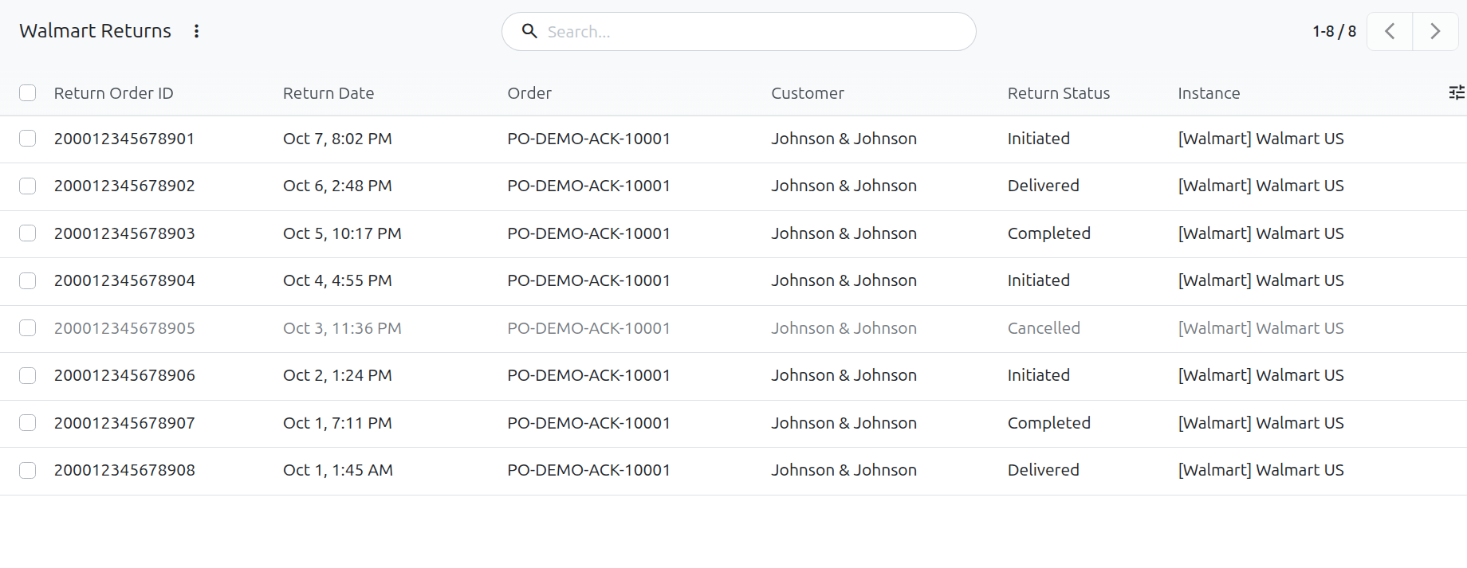The height and width of the screenshot is (568, 1467).
Task: Open return record 200012345678908
Action: tap(124, 470)
